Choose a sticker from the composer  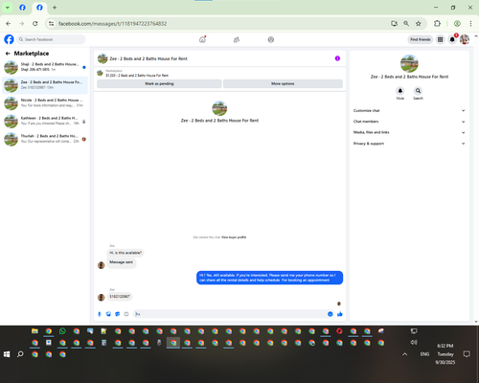coord(118,314)
